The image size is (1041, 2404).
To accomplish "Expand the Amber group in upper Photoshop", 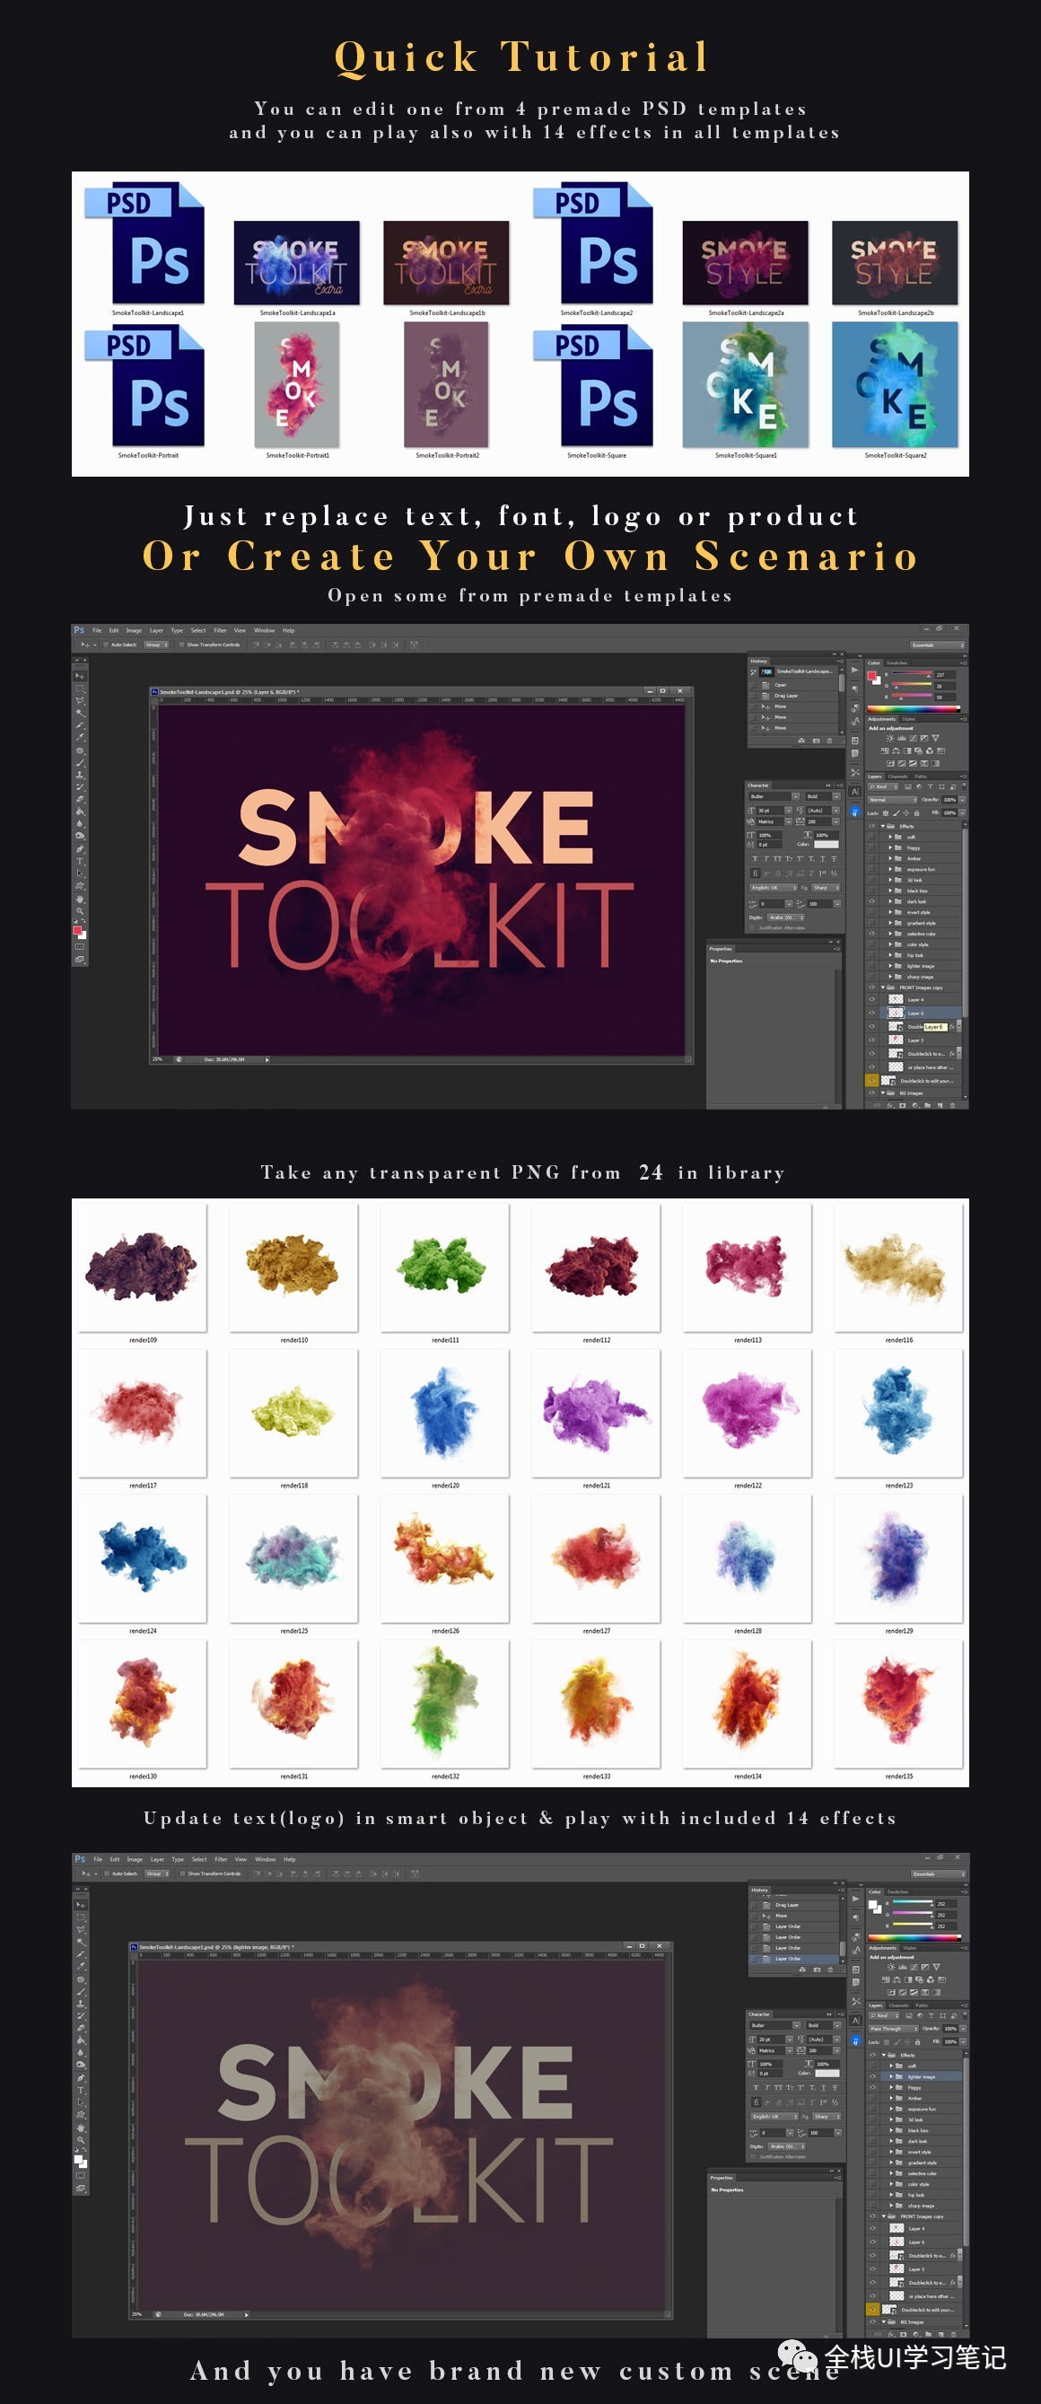I will [890, 858].
